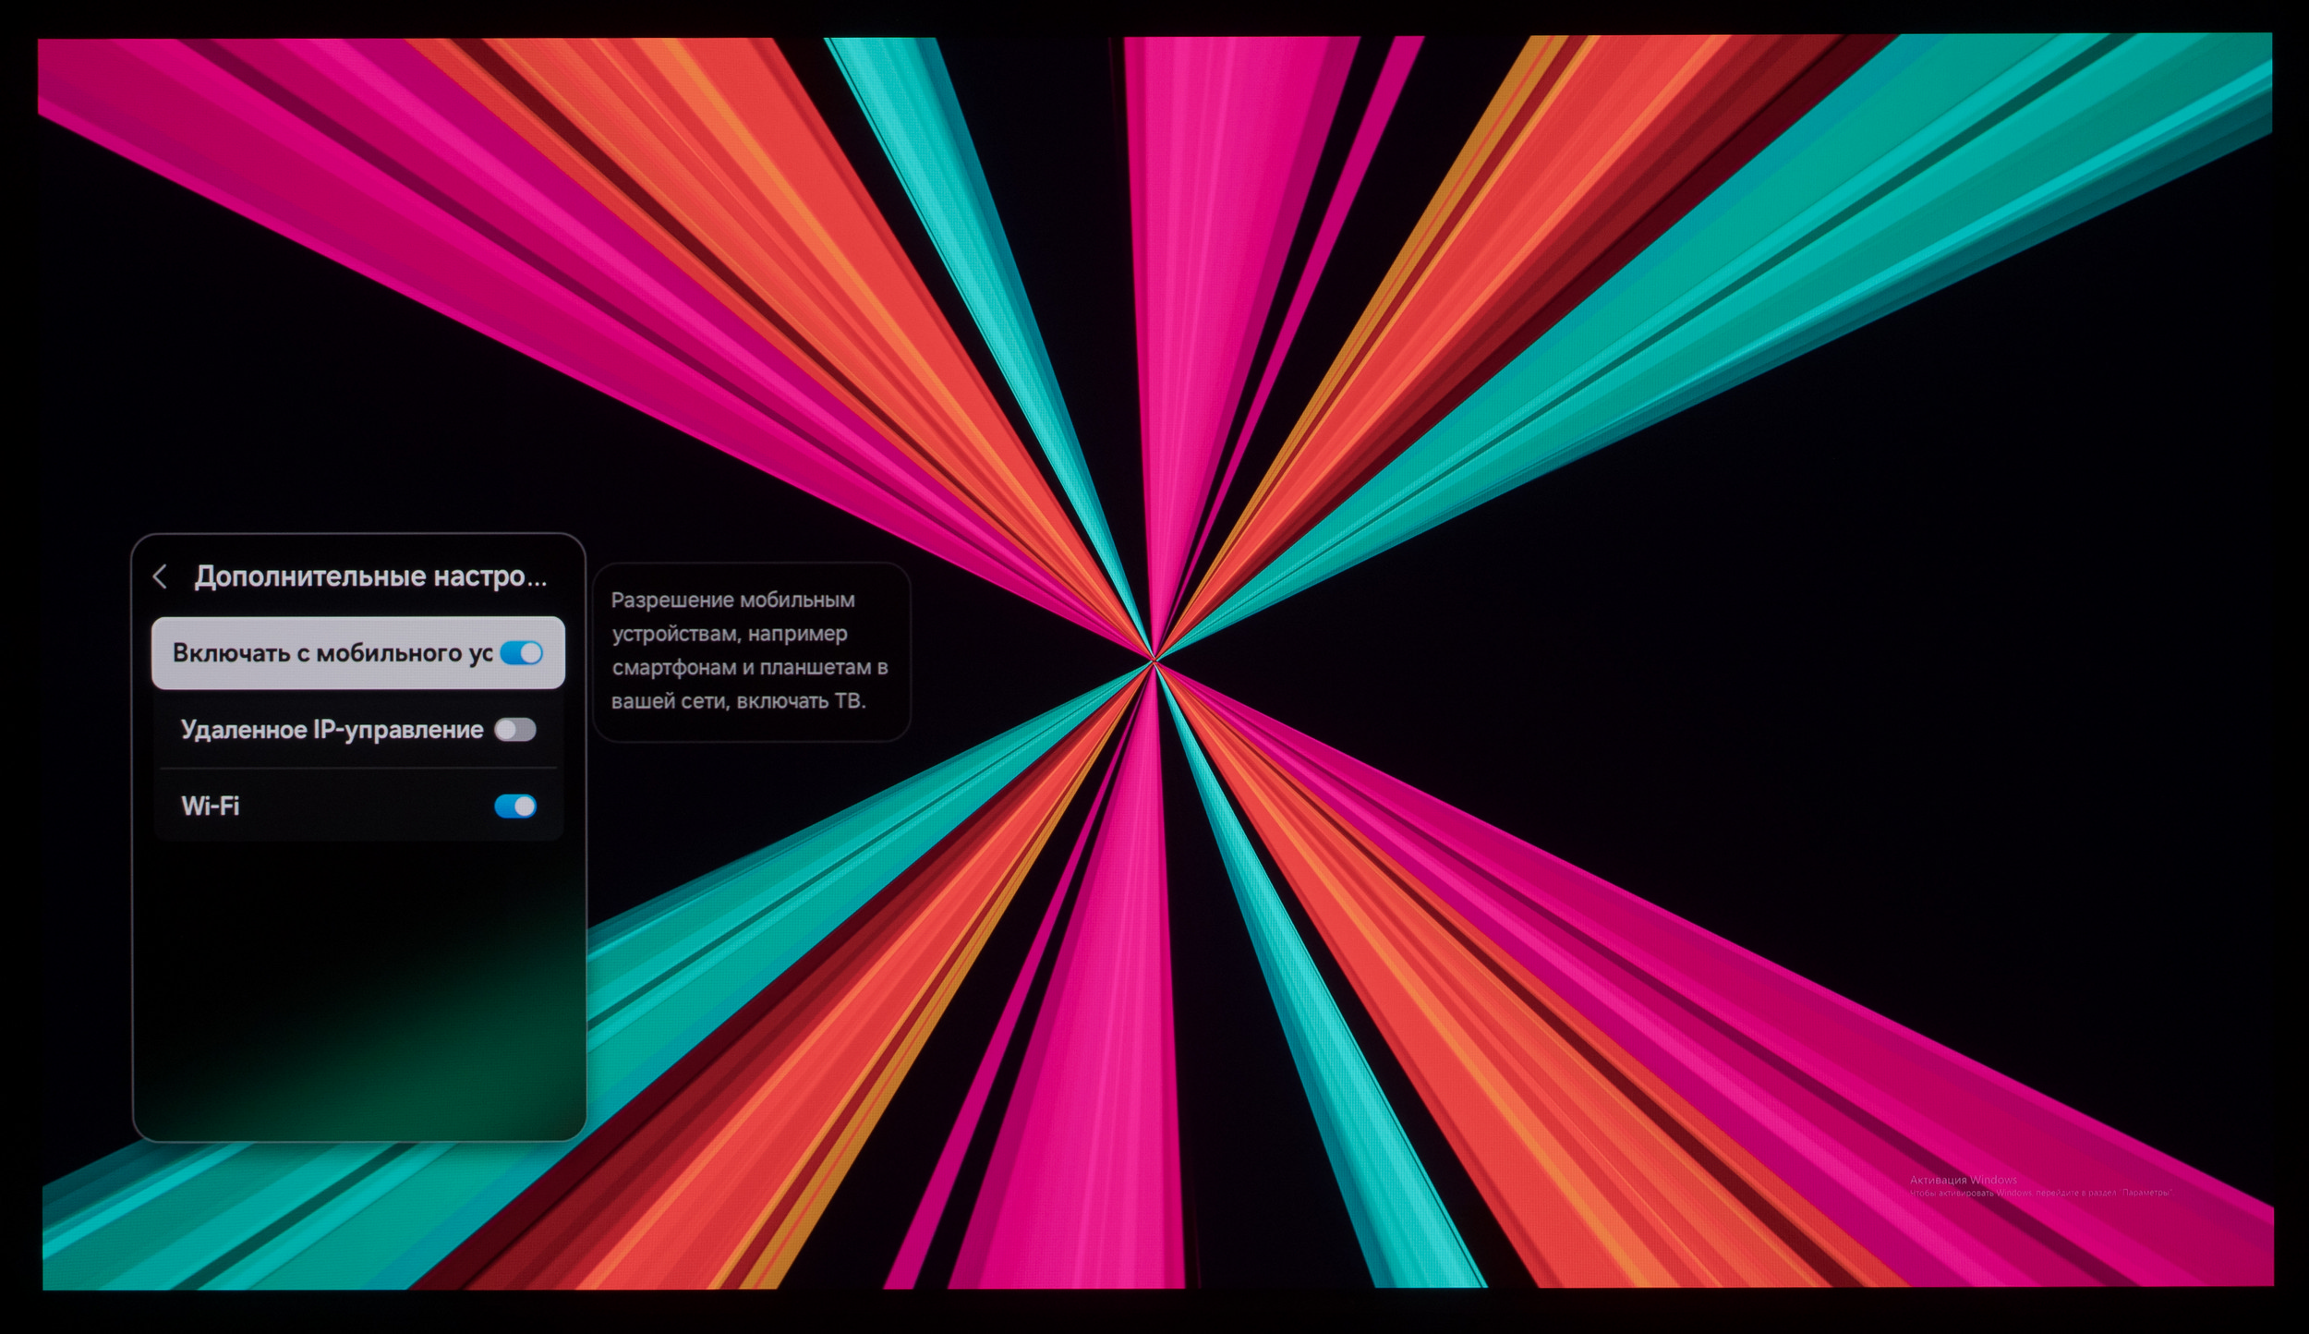Click the highlighted white row background left edge
This screenshot has width=2309, height=1334.
point(161,653)
